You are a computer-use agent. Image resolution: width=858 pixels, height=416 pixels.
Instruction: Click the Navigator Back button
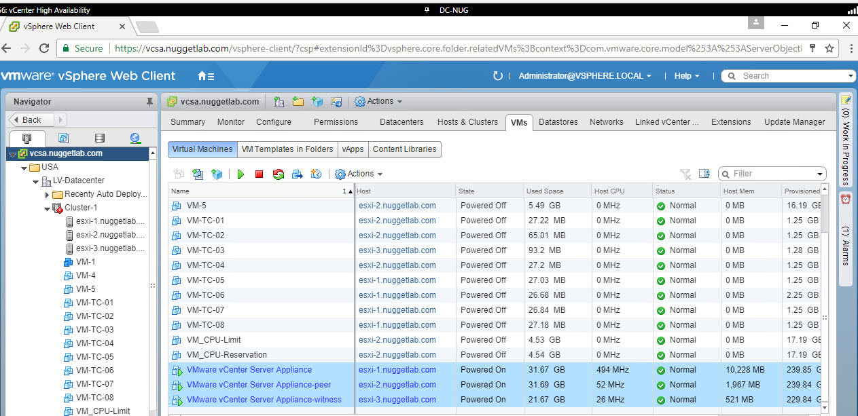pos(27,120)
